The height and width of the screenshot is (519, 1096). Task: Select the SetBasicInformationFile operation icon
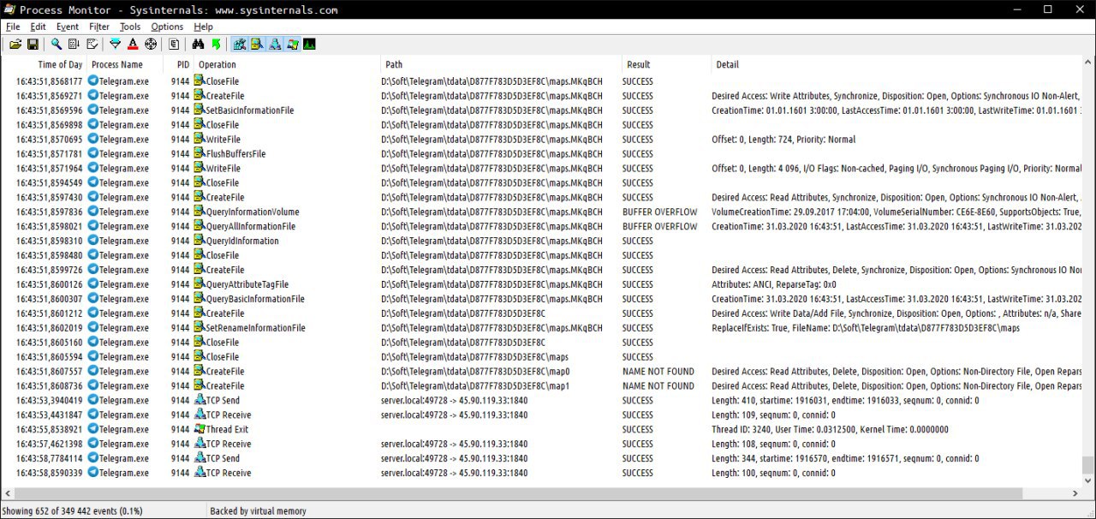[x=200, y=110]
